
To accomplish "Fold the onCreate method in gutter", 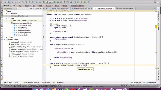I will pyautogui.click(x=46, y=26).
